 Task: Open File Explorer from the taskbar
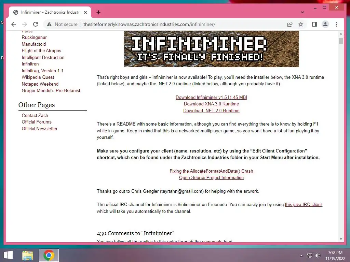click(28, 255)
